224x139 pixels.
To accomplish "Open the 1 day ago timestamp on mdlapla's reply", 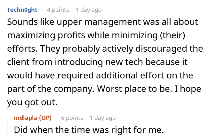I will pos(103,118).
